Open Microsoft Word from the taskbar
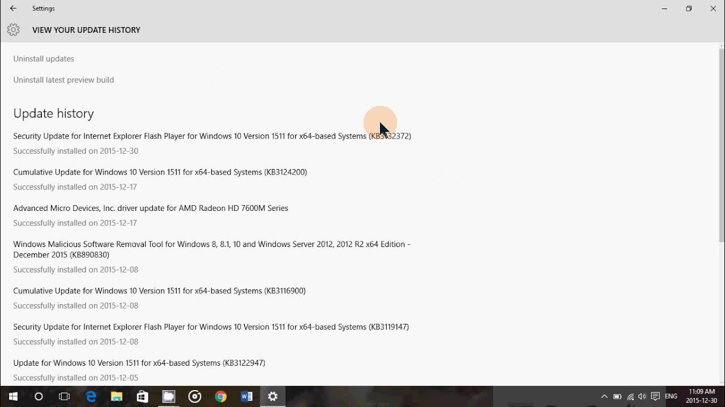This screenshot has height=407, width=725. [x=247, y=397]
